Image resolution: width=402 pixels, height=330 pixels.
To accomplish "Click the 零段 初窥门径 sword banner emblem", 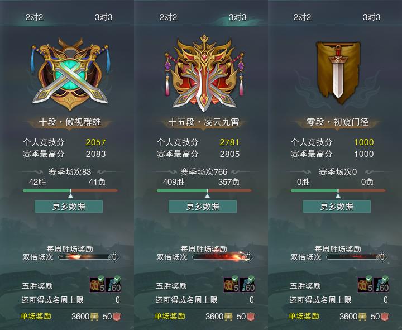I will click(x=338, y=73).
